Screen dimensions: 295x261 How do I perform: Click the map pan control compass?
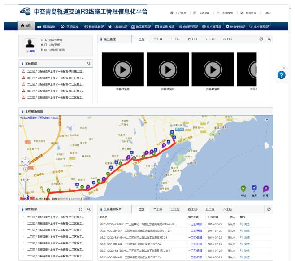tap(26, 162)
